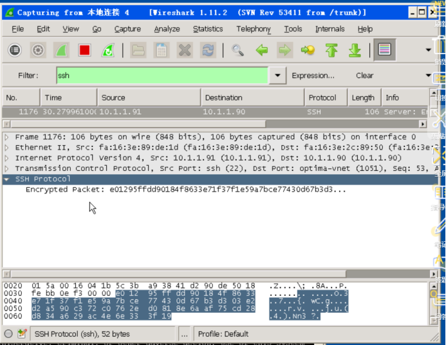Viewport: 446px width, 345px height.
Task: Sort by the Protocol column header
Action: (326, 98)
